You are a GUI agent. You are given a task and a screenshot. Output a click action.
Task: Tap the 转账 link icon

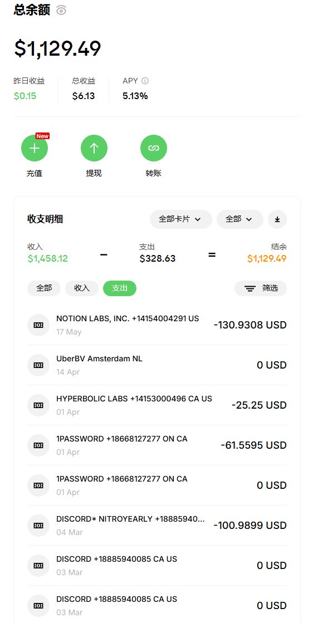tap(154, 148)
